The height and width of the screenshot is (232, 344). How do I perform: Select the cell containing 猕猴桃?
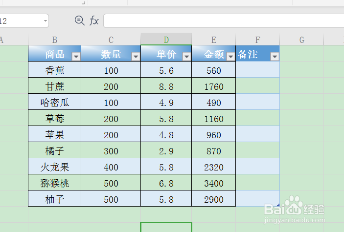55,182
